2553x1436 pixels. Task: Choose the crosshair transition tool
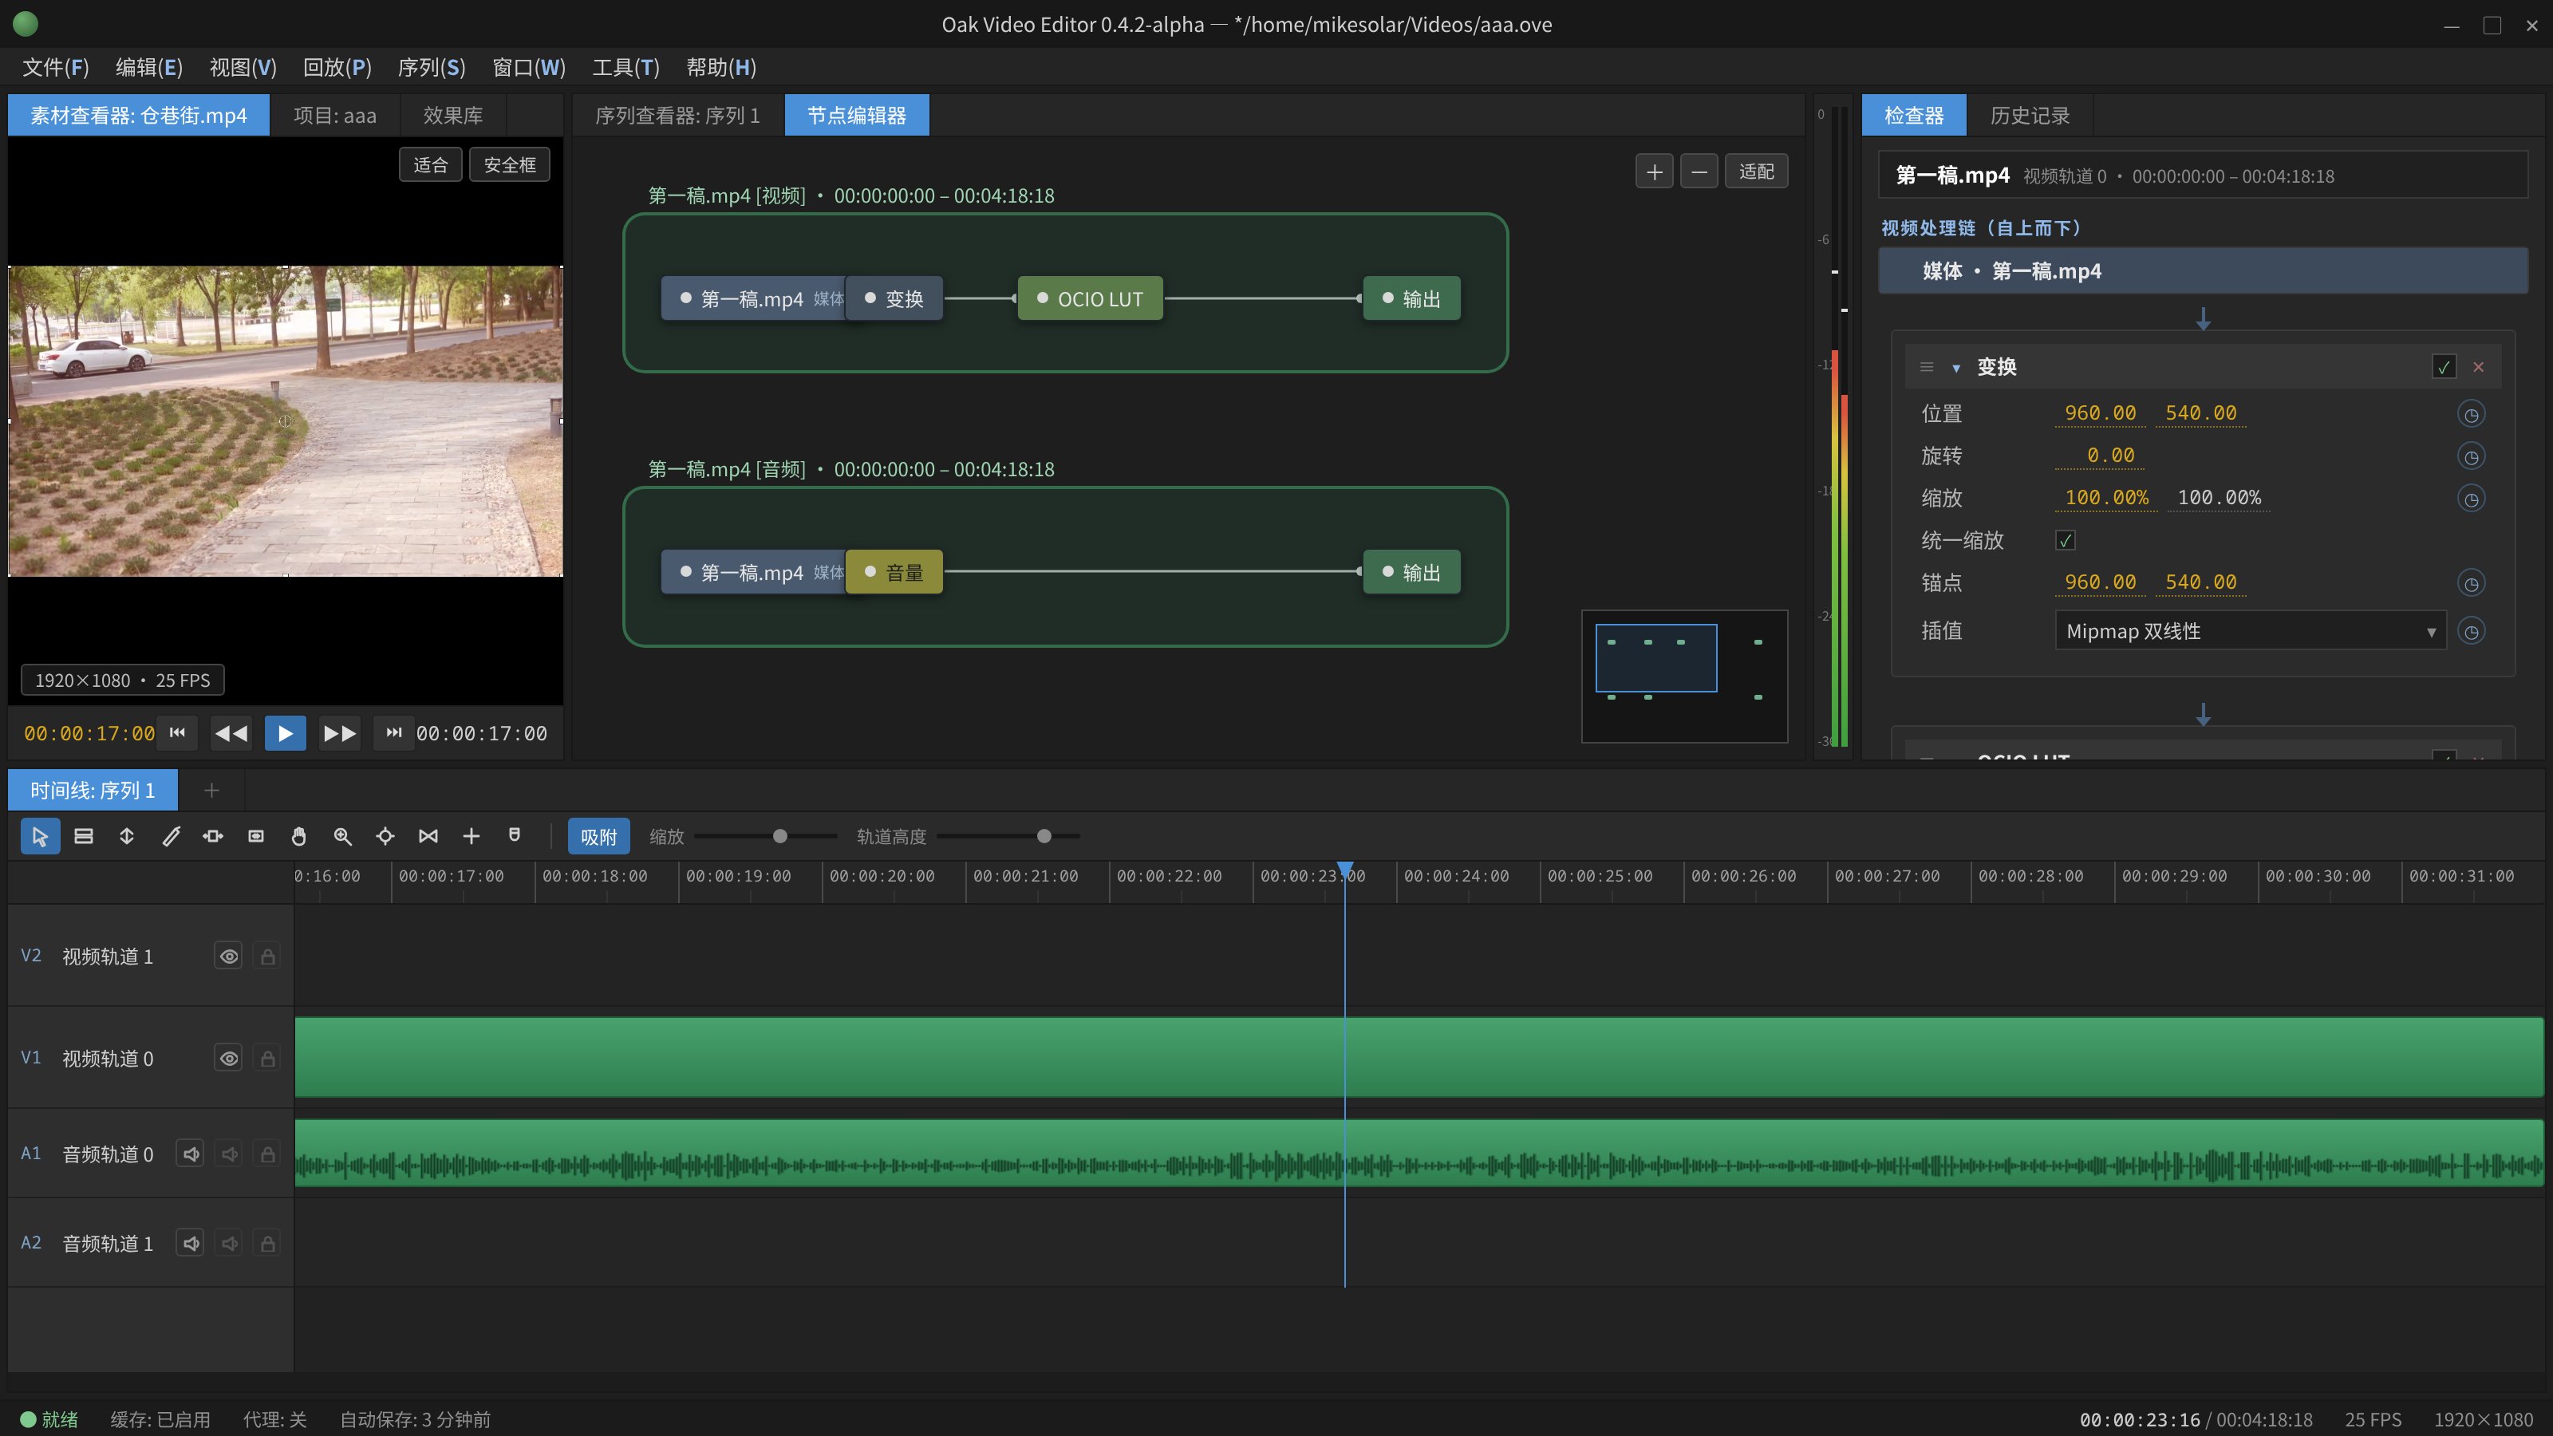pos(385,836)
